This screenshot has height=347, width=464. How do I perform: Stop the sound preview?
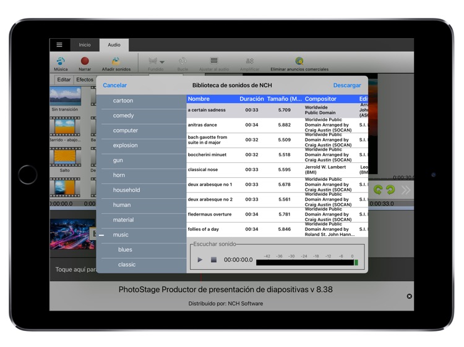coord(213,260)
